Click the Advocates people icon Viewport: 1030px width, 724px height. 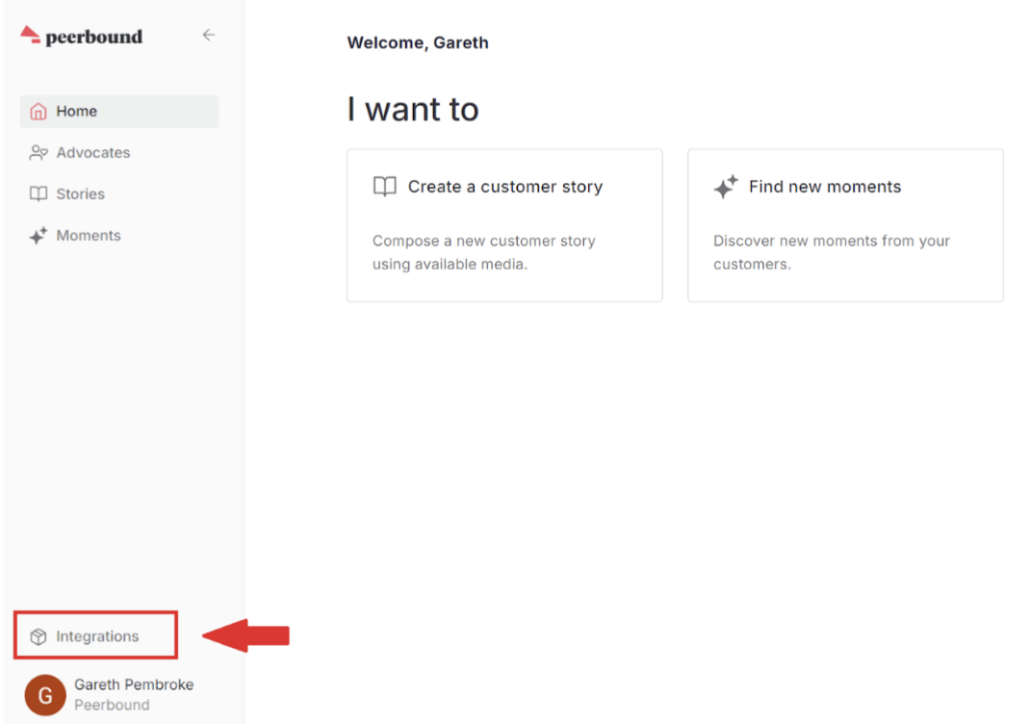(x=39, y=152)
